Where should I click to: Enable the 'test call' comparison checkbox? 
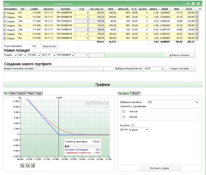click(124, 111)
